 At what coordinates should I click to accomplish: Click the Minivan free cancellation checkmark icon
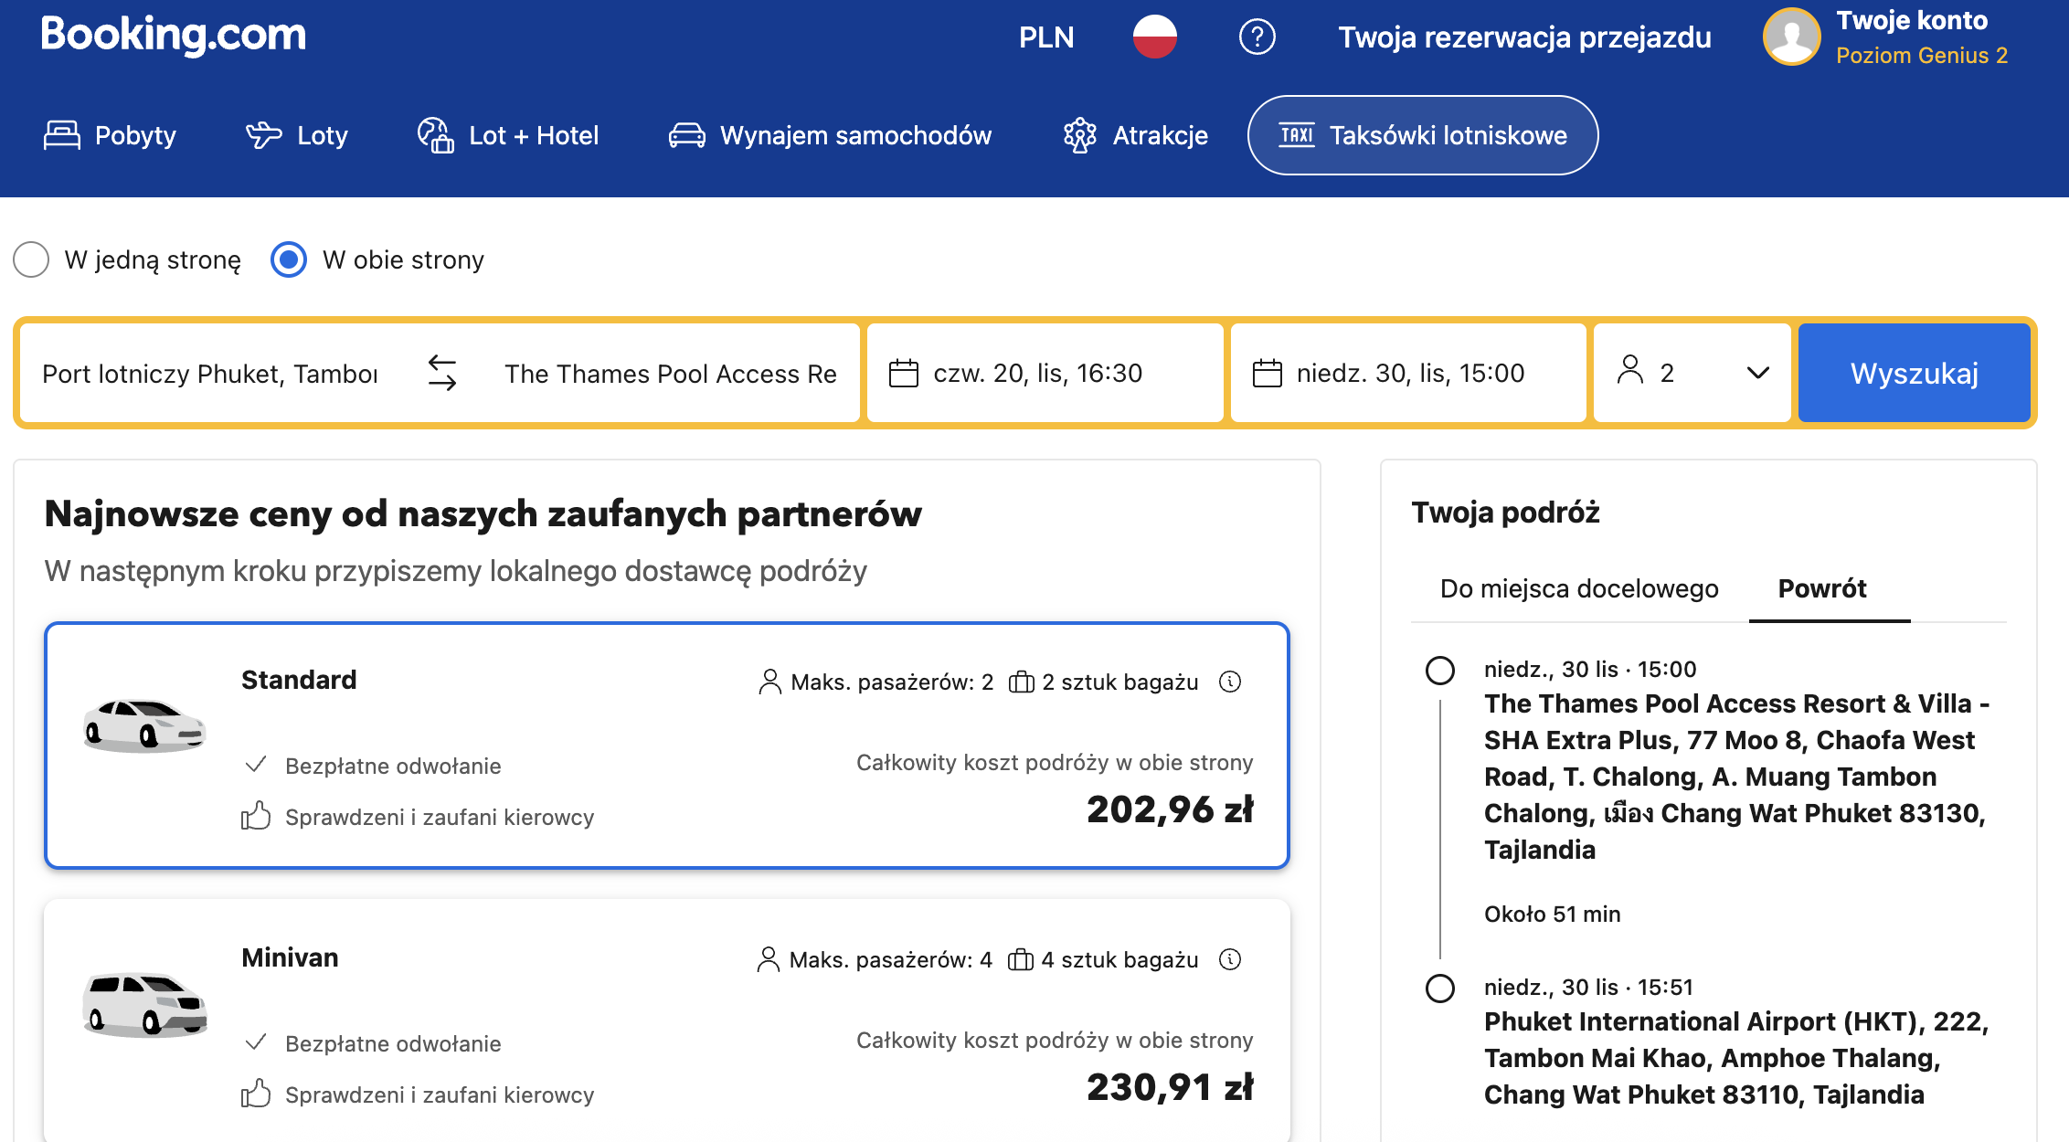click(x=256, y=1042)
